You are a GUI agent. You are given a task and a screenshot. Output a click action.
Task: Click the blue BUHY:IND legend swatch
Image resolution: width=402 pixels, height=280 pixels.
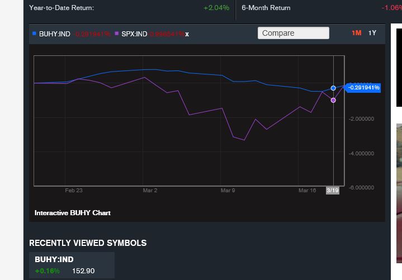coord(34,34)
